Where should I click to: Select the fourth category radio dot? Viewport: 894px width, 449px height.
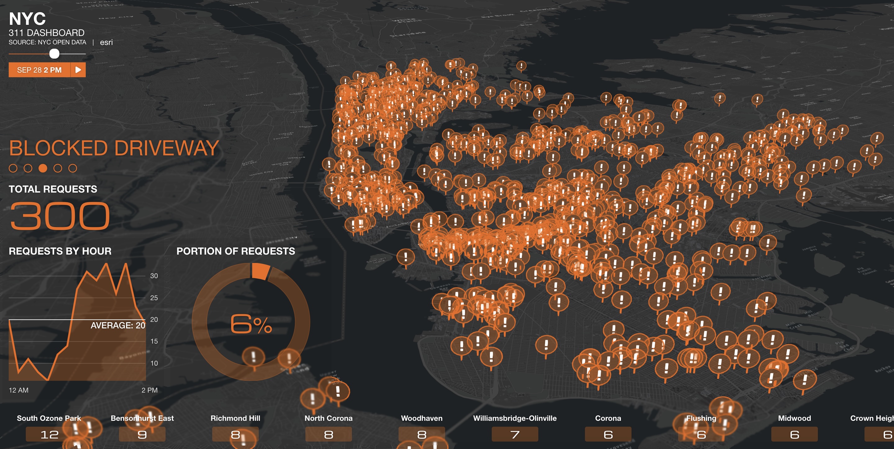57,168
